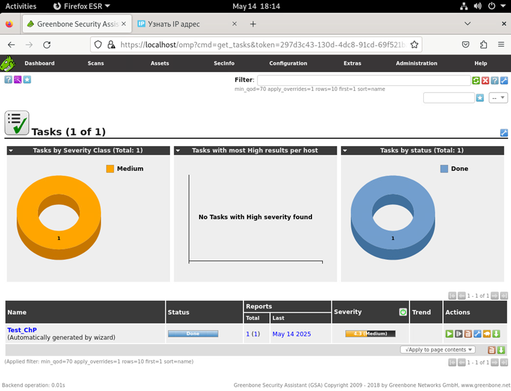Create a new task via star icon
Screen dimensions: 511x391
(27, 79)
